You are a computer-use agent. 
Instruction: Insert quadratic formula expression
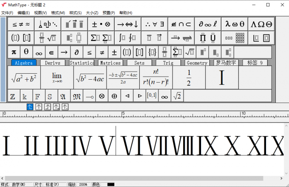(123, 78)
